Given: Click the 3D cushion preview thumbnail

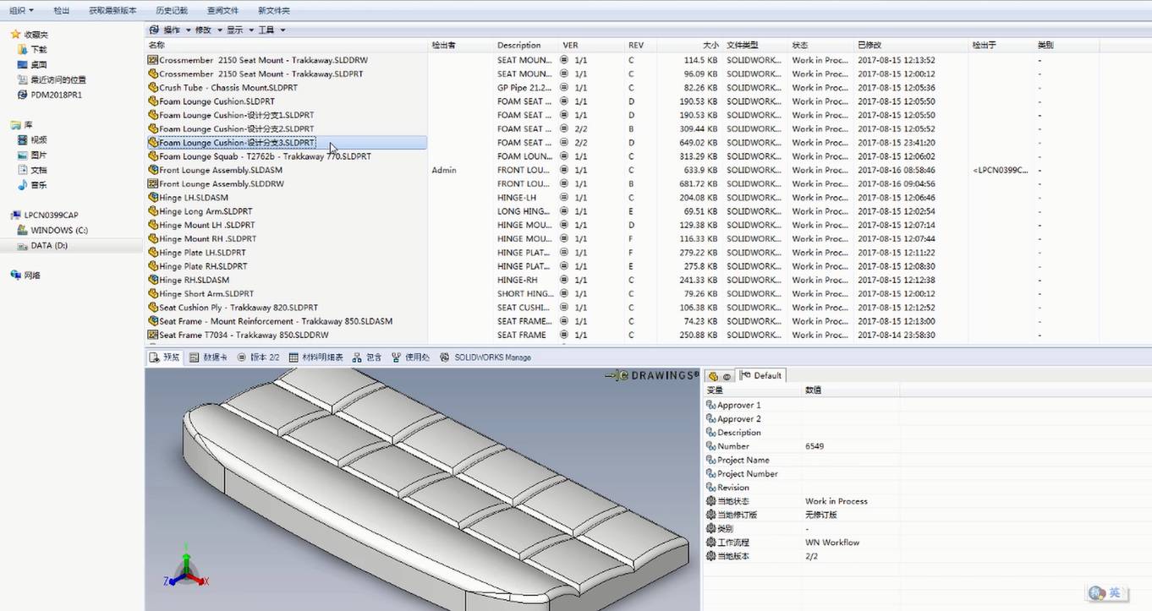Looking at the screenshot, I should click(422, 489).
